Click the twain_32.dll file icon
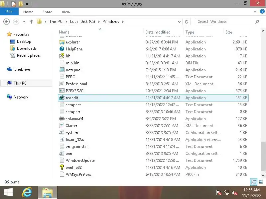 coord(62,140)
